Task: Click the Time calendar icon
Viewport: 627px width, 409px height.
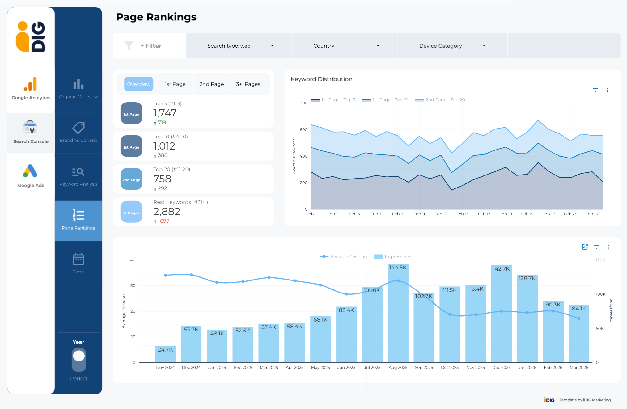Action: pyautogui.click(x=78, y=259)
